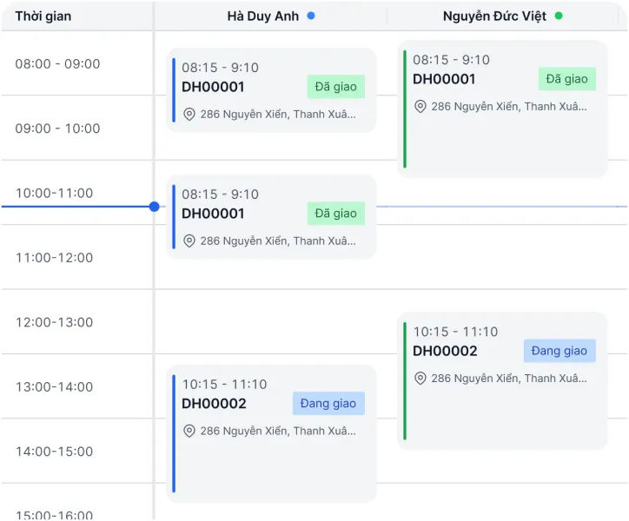
Task: Click "Đã giao" badge in Hà Duy Anh's 10:00-11:00 row card
Action: pos(335,214)
